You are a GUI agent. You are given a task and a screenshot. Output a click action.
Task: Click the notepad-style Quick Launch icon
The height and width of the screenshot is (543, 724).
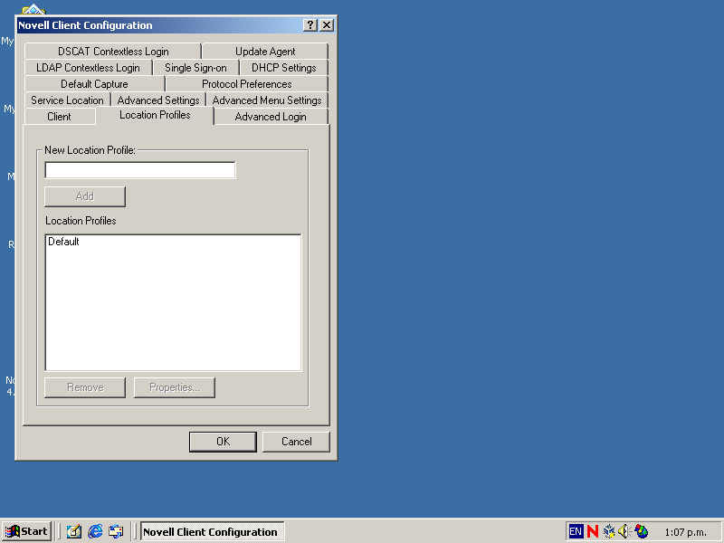coord(74,531)
